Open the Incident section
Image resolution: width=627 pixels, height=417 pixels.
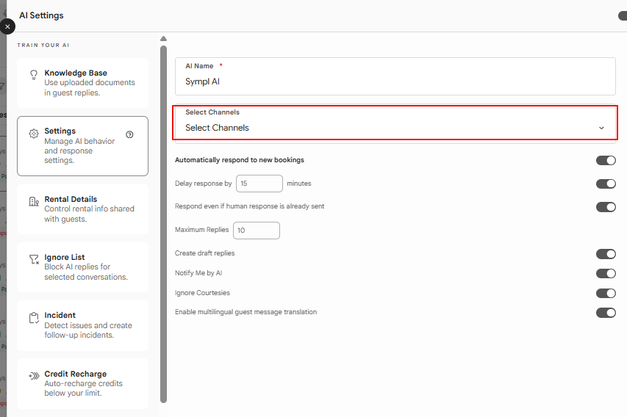click(x=83, y=325)
